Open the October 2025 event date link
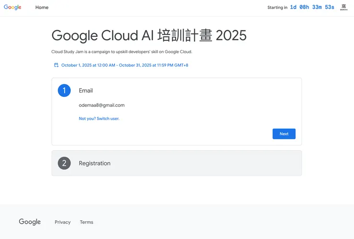This screenshot has width=354, height=239. (x=125, y=65)
